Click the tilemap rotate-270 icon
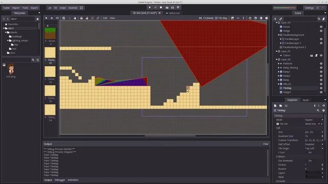 pyautogui.click(x=266, y=18)
